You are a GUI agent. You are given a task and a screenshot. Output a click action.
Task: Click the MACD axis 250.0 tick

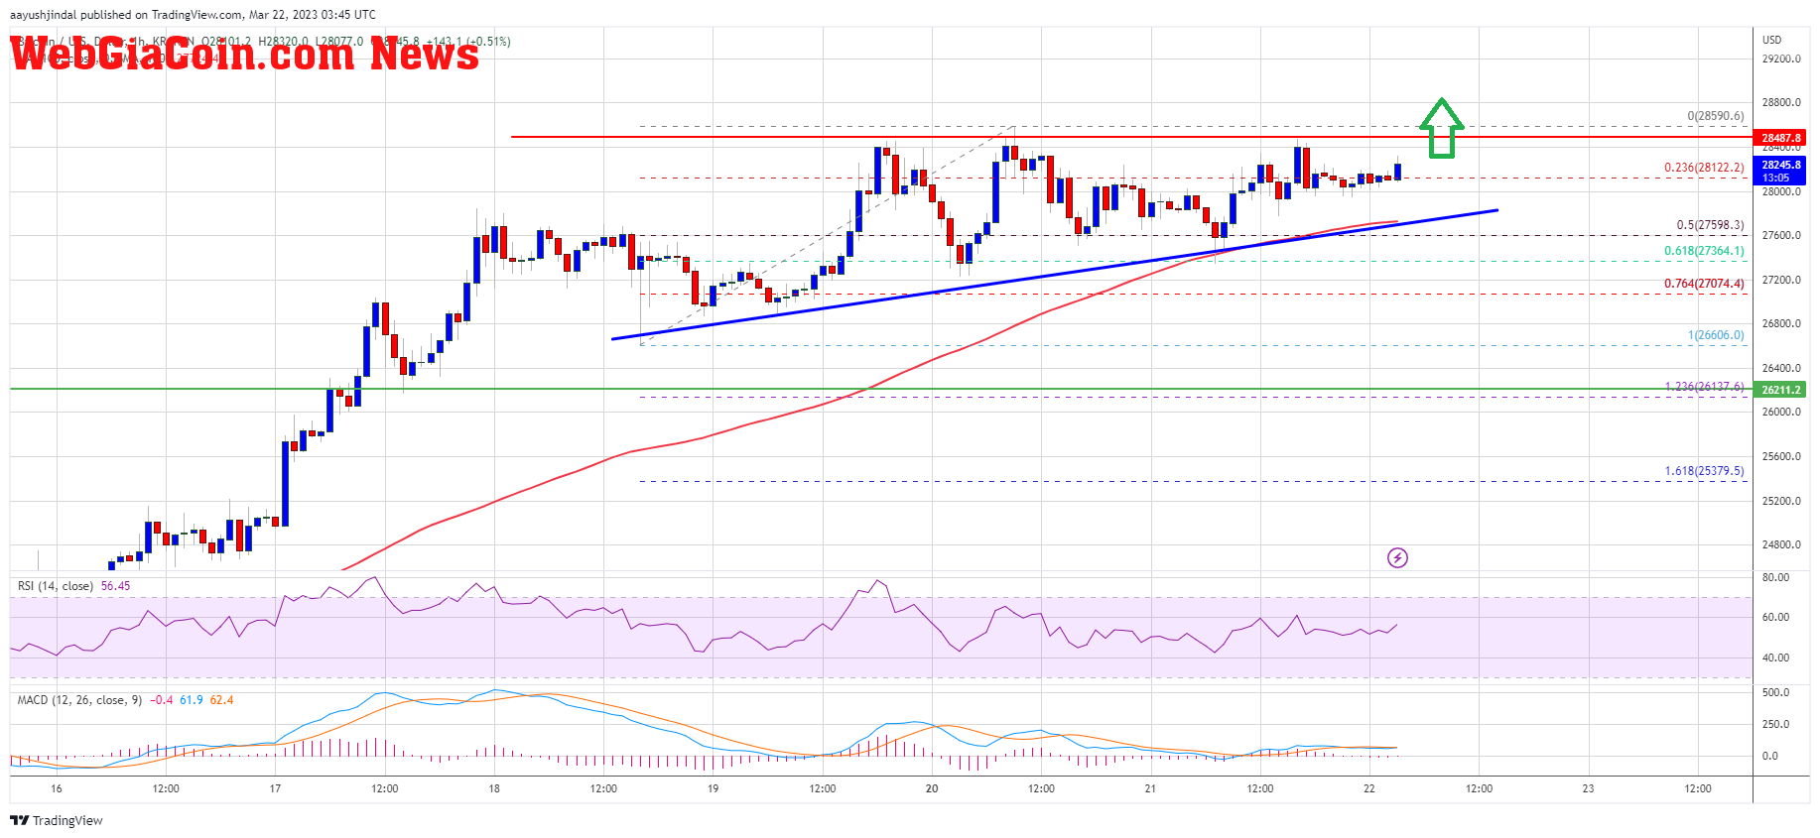(x=1775, y=724)
